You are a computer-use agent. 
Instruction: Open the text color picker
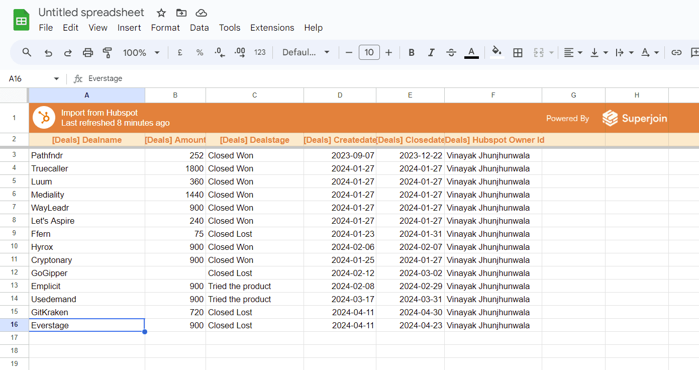tap(471, 52)
